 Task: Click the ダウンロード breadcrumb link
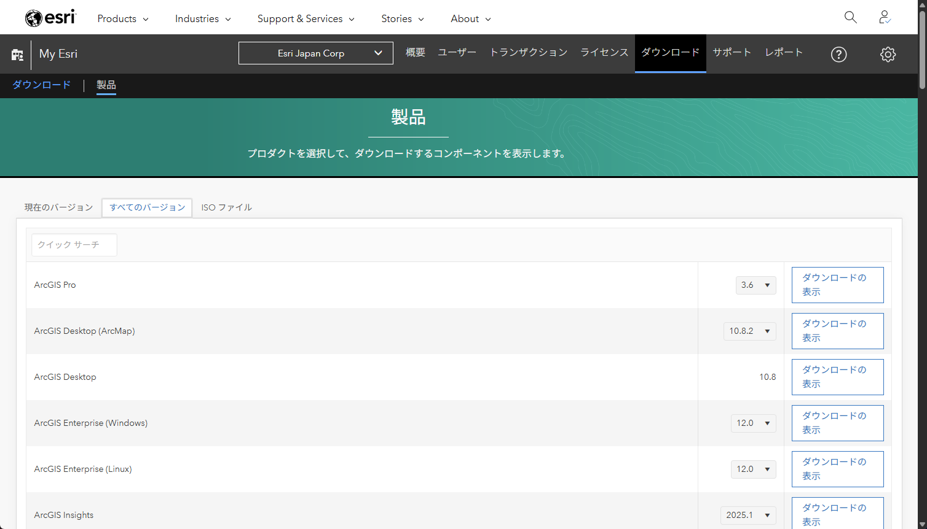[42, 85]
